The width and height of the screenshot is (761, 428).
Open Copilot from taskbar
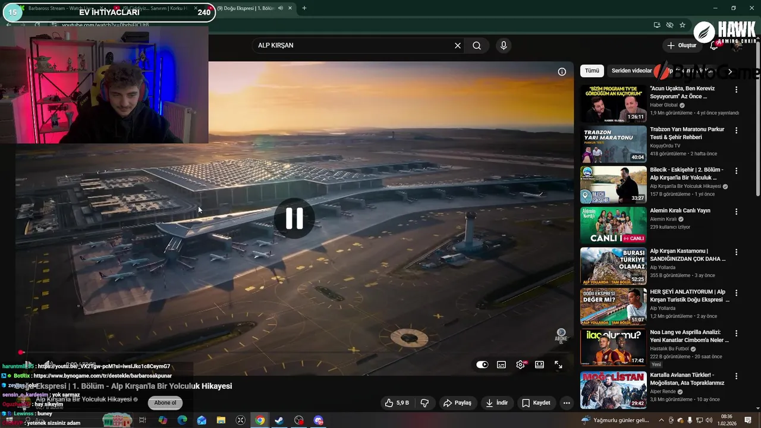point(162,420)
